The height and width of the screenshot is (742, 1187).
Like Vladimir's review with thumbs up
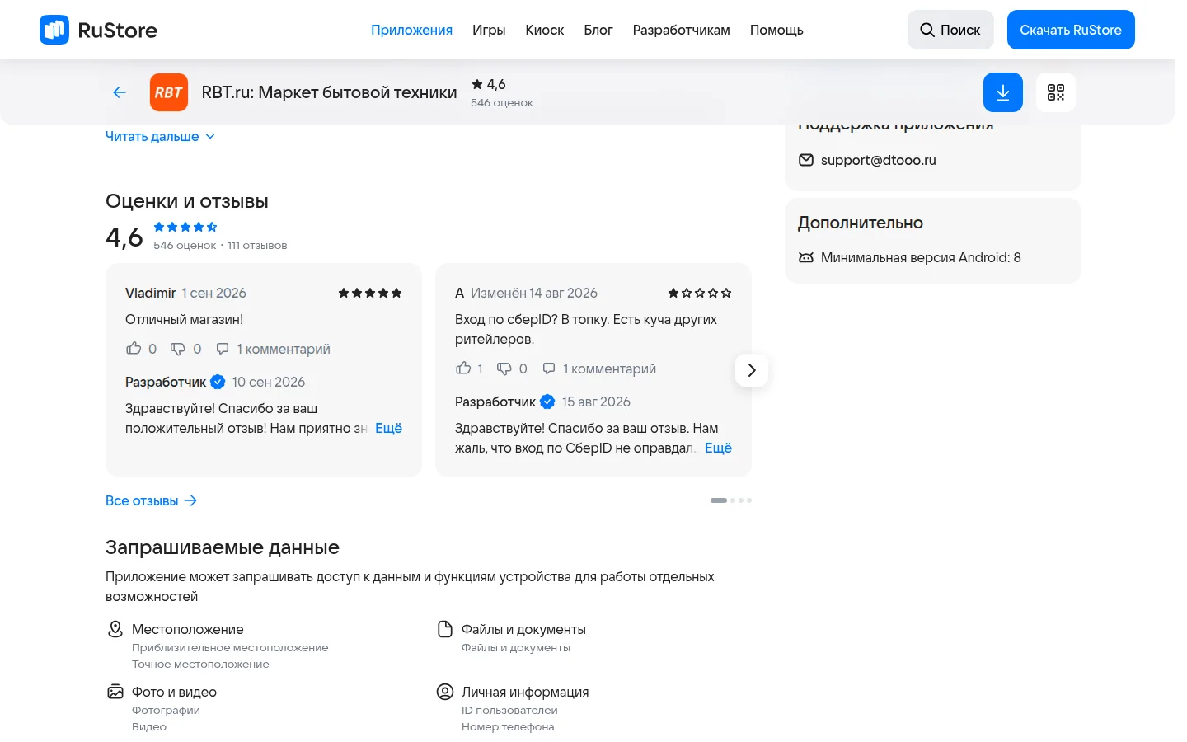[x=134, y=349]
